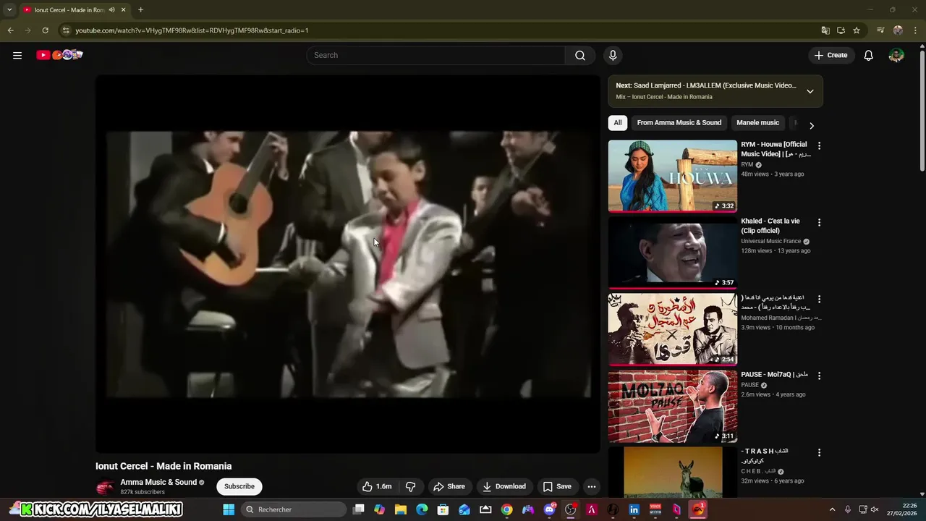The image size is (926, 521).
Task: Open options for RYM - Houwa video
Action: click(819, 145)
